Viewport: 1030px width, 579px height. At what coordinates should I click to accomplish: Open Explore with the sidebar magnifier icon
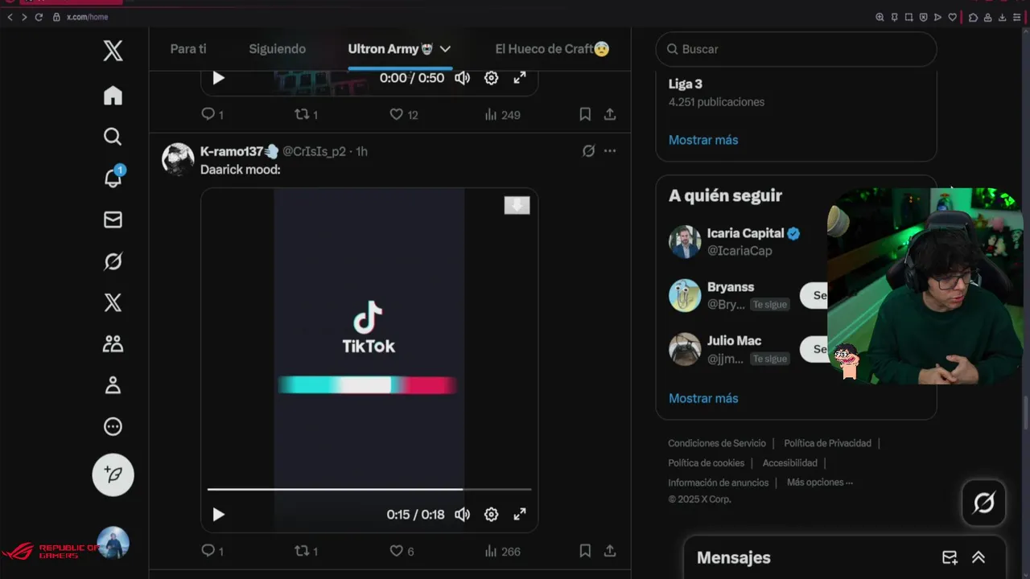tap(113, 137)
